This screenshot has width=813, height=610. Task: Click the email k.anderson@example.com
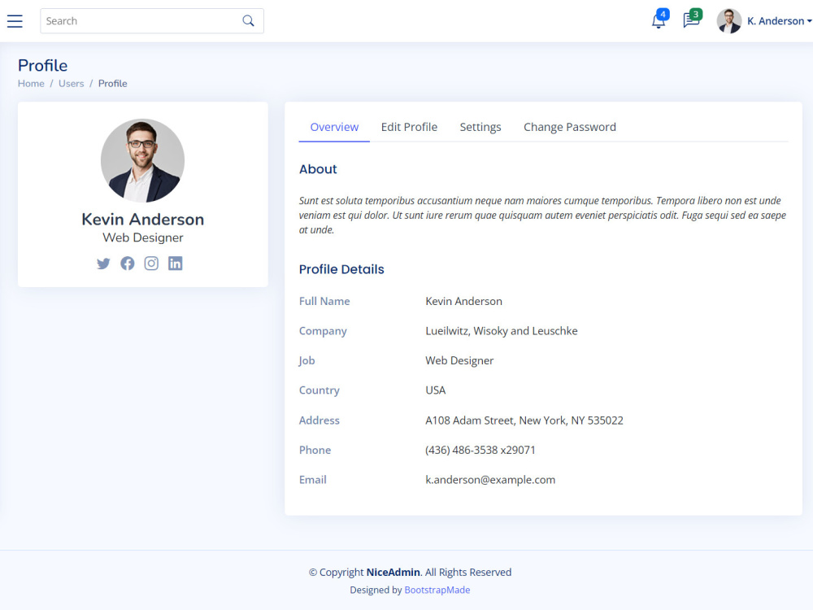click(490, 480)
